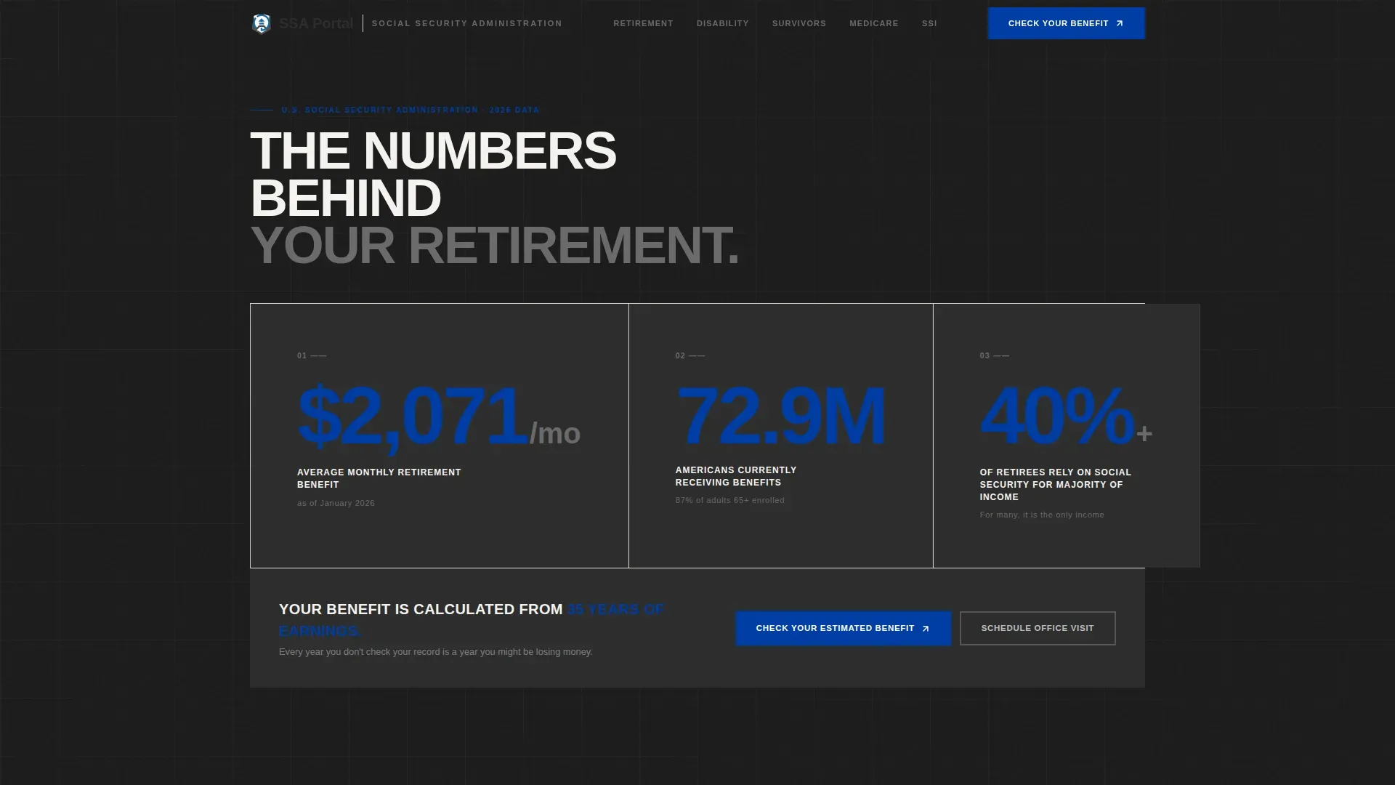Go to the Disability nav item
This screenshot has width=1395, height=785.
pos(722,24)
